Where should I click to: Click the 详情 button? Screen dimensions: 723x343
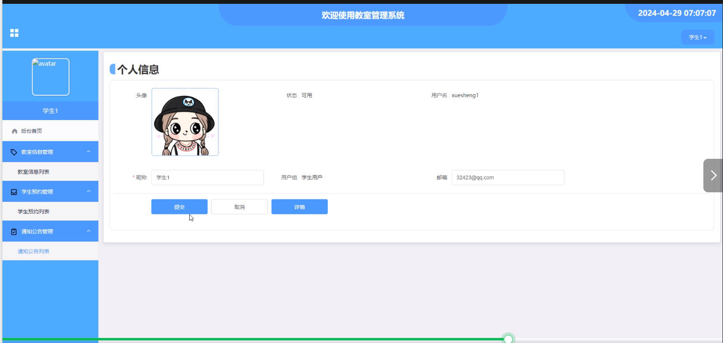coord(299,207)
